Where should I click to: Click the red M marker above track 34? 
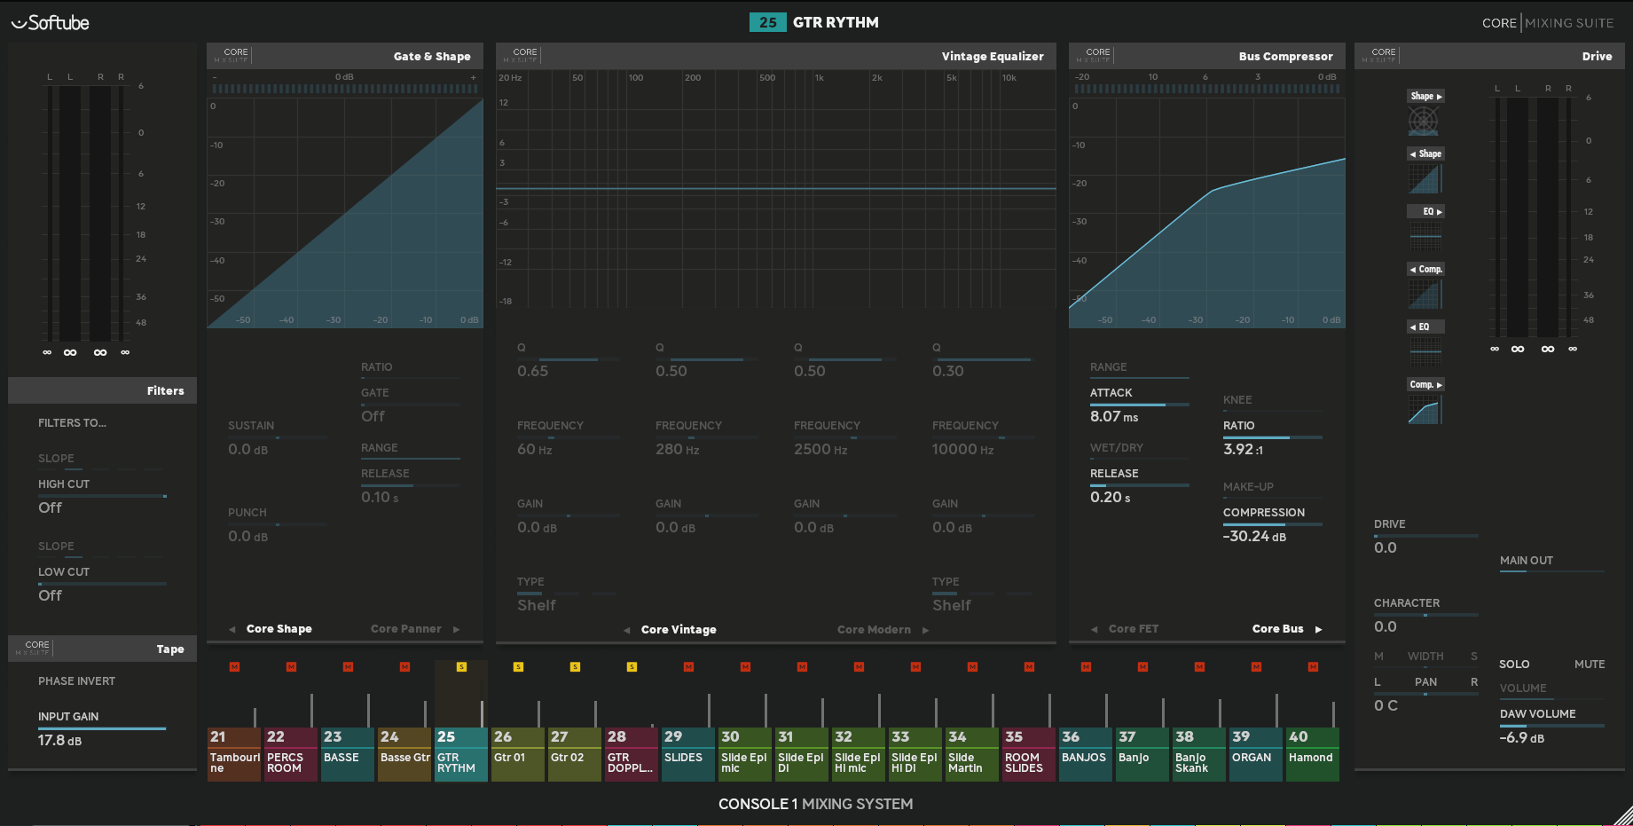point(972,666)
